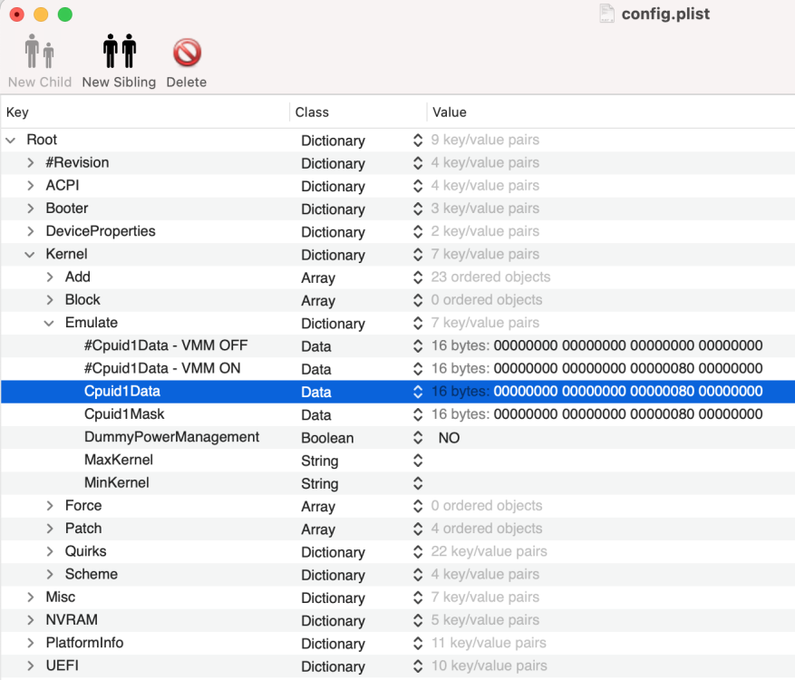Open class stepper for #Cpuid1Data - VMM ON
795x680 pixels.
[x=418, y=369]
